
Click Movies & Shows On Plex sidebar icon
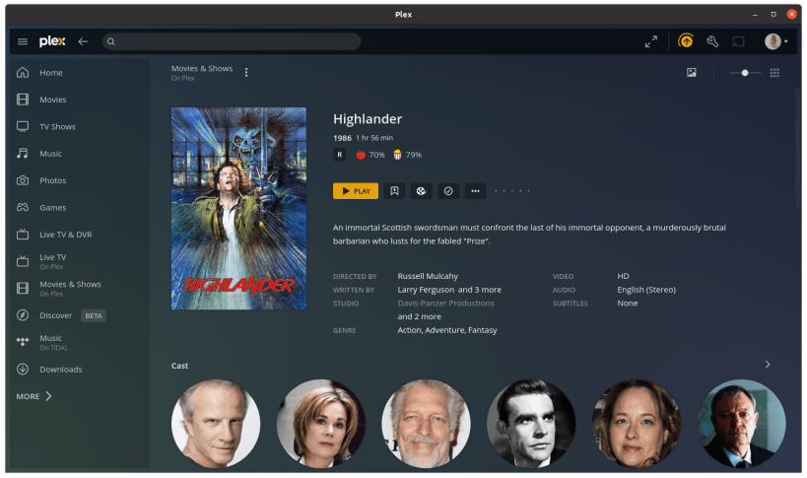click(x=23, y=288)
